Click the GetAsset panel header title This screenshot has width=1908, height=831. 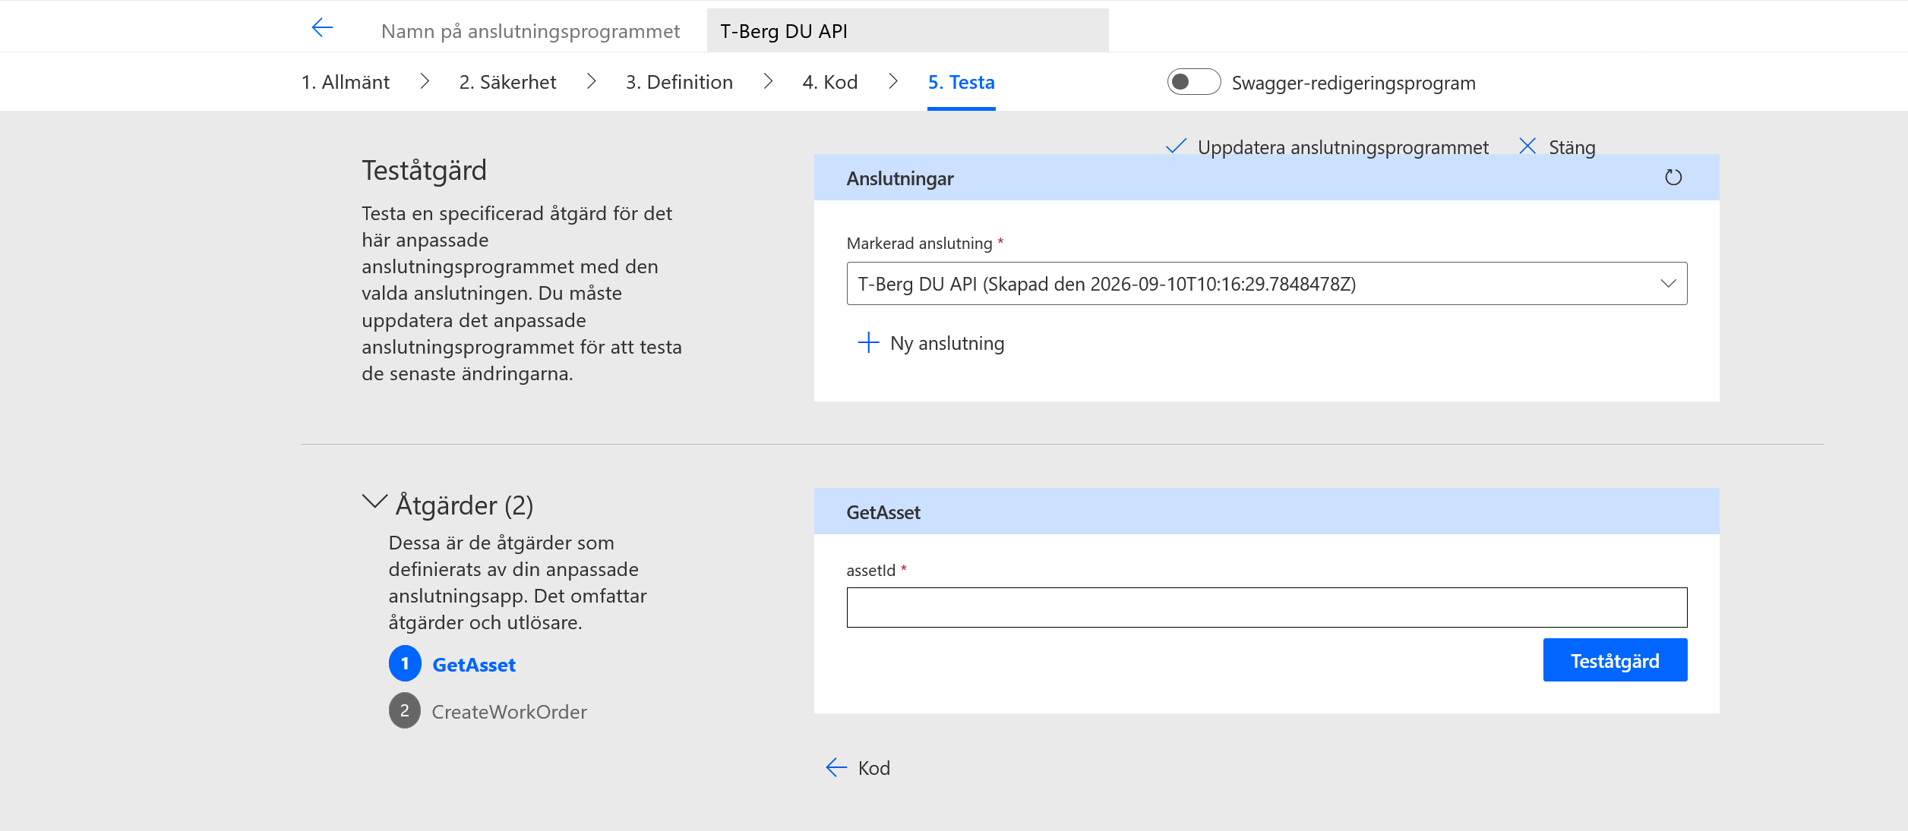pos(883,512)
